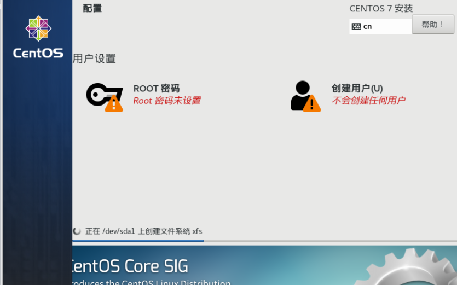Click the 'CENTOS 7 安装' title text
This screenshot has height=285, width=457.
381,8
